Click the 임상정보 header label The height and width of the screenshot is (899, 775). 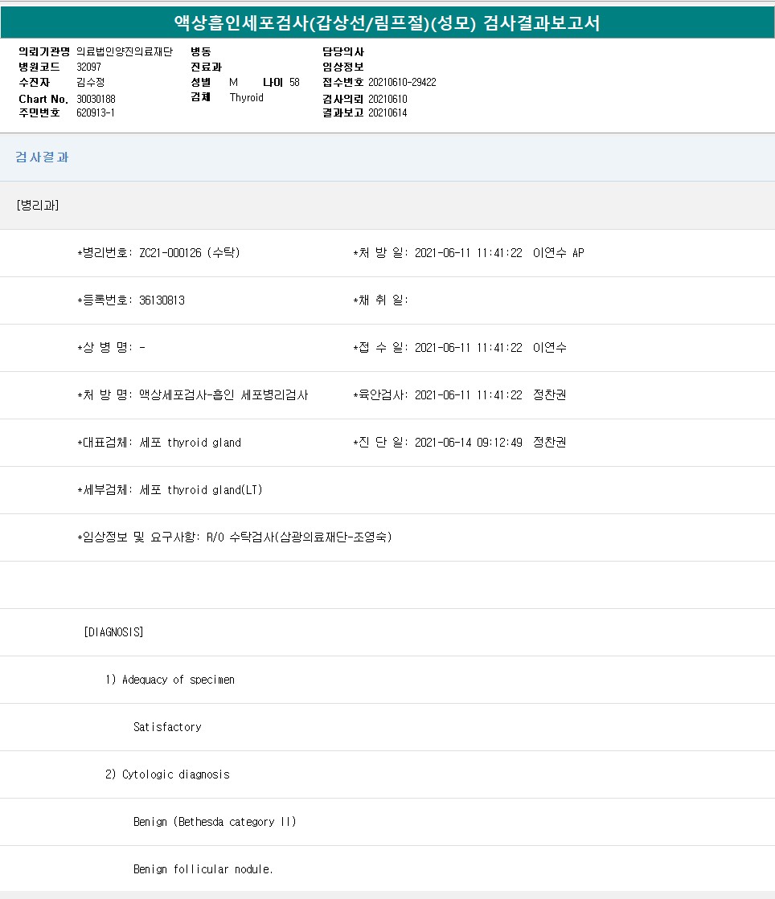[343, 67]
